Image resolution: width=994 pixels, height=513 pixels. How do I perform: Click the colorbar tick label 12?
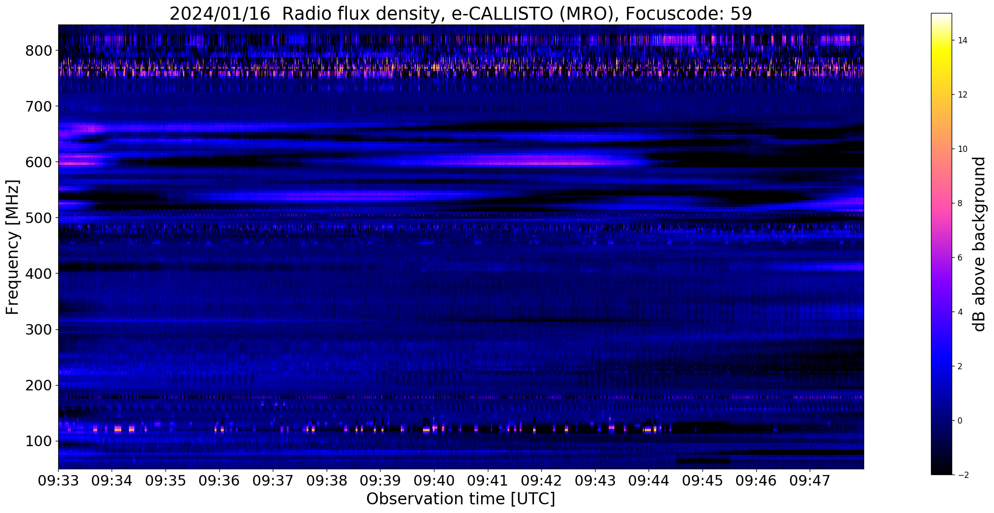[x=963, y=95]
